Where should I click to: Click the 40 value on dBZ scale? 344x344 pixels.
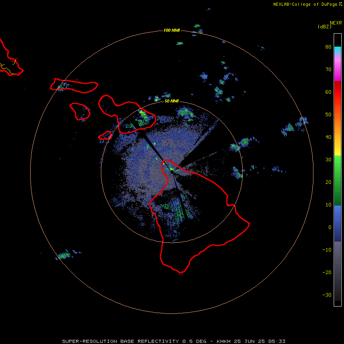pos(328,137)
